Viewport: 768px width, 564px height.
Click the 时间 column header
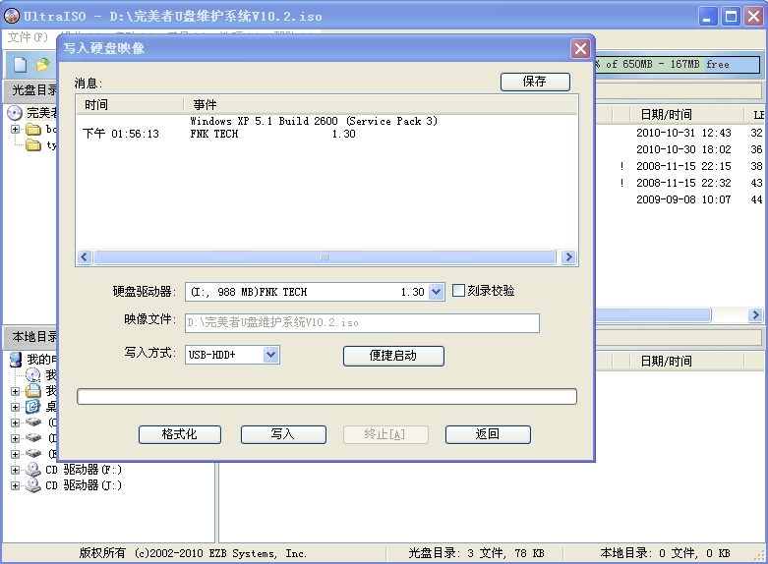[129, 105]
